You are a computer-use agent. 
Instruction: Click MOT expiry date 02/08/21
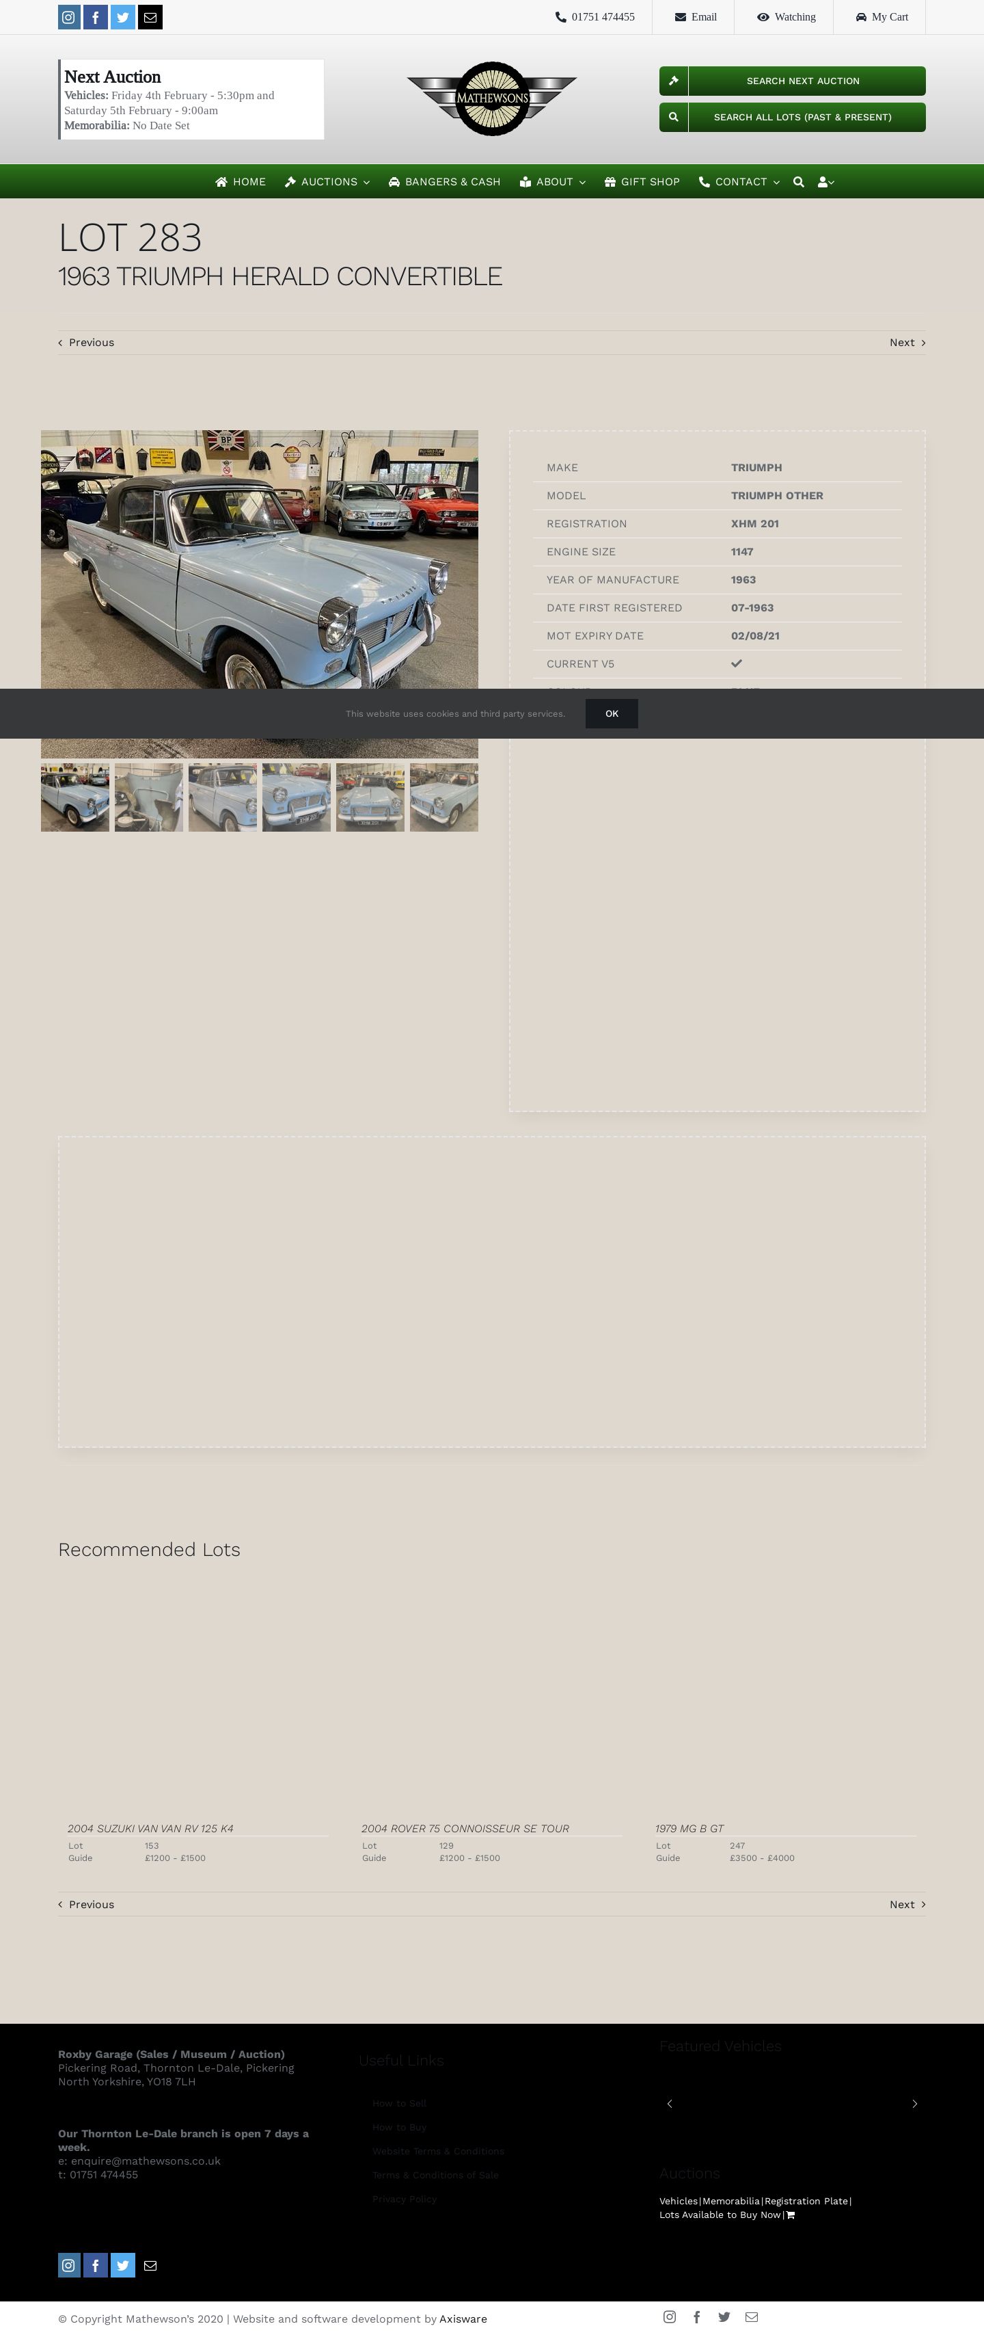coord(755,636)
